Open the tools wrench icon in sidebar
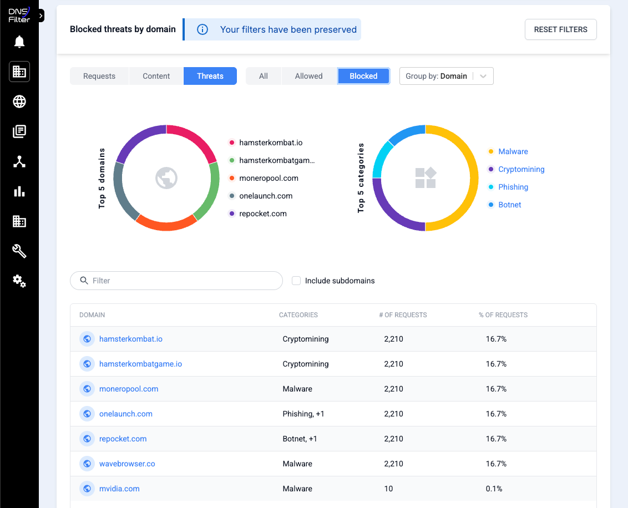The width and height of the screenshot is (628, 508). [19, 251]
